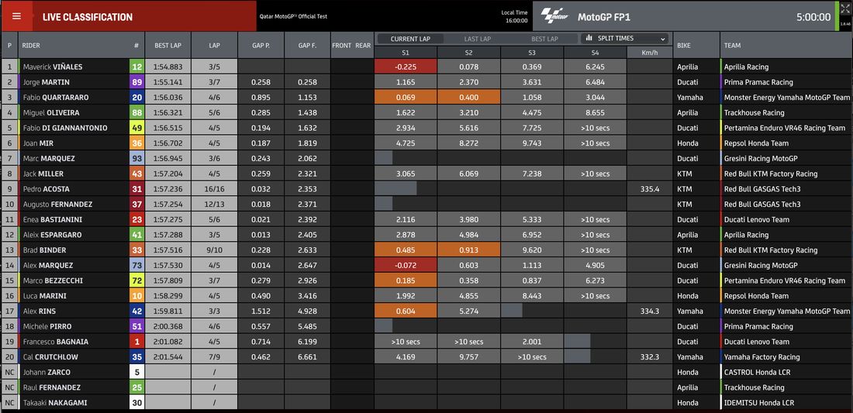Image resolution: width=853 pixels, height=413 pixels.
Task: Sort by the BEST LAP column header
Action: coord(167,46)
